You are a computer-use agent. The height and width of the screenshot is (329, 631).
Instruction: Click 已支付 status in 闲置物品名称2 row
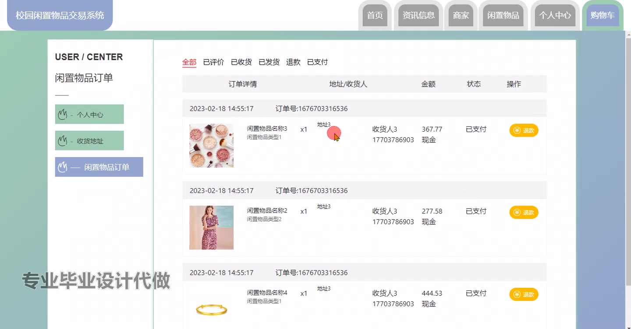tap(476, 211)
